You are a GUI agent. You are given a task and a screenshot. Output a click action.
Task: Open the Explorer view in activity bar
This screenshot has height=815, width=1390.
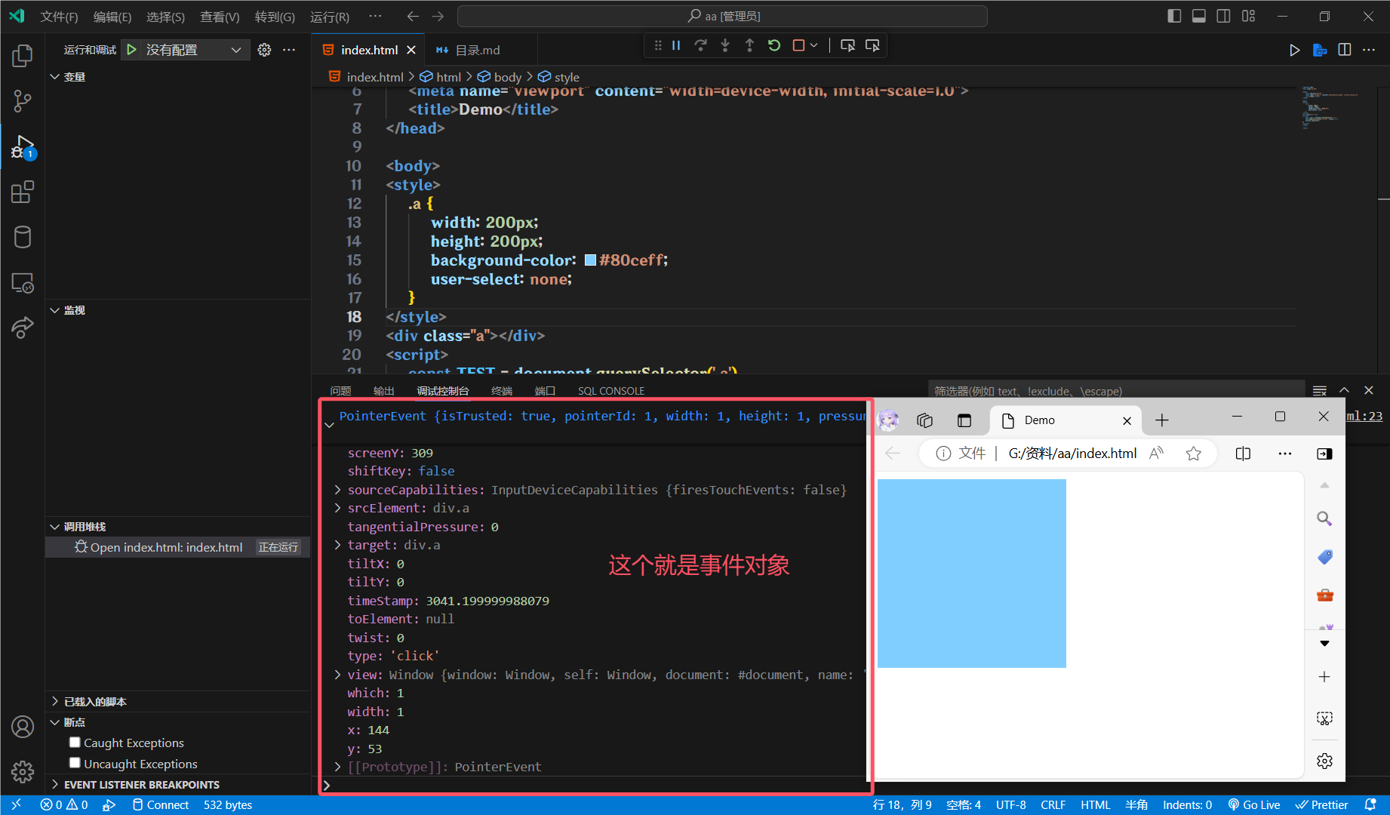(23, 56)
